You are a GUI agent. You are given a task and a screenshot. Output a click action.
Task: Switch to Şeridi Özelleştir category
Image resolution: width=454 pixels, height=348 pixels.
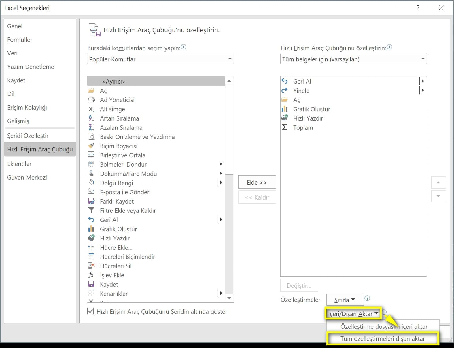point(40,136)
